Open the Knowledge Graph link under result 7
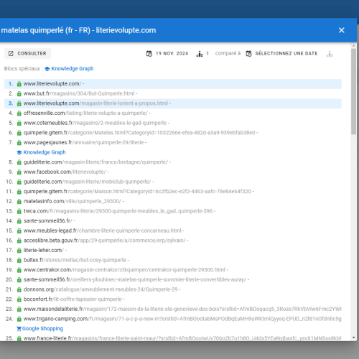Image resolution: width=359 pixels, height=359 pixels. (45, 152)
